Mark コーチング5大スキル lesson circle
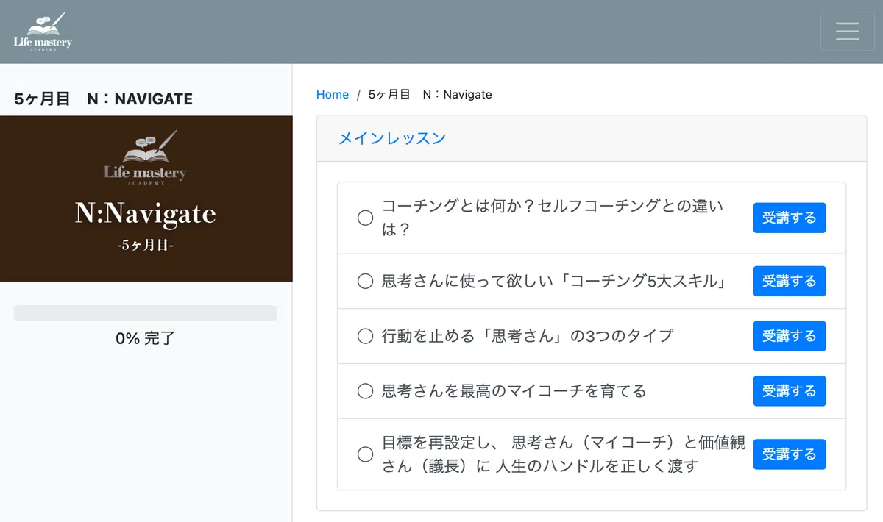 click(365, 281)
